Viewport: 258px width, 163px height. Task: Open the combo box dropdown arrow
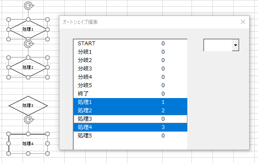click(x=235, y=45)
